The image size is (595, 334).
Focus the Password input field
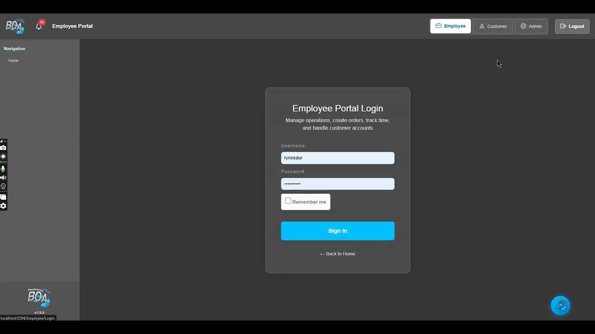coord(337,184)
